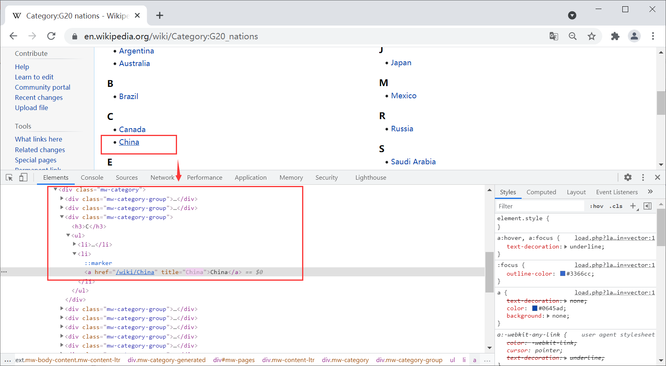Open the Event Listeners tab
This screenshot has height=366, width=666.
pyautogui.click(x=617, y=192)
